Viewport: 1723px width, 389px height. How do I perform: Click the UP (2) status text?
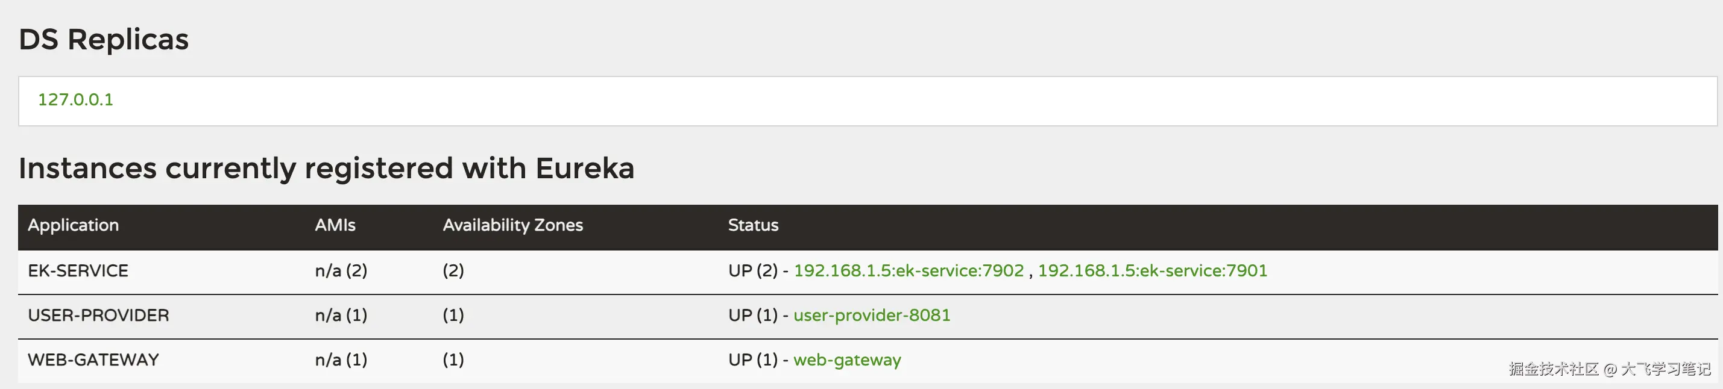click(x=752, y=271)
